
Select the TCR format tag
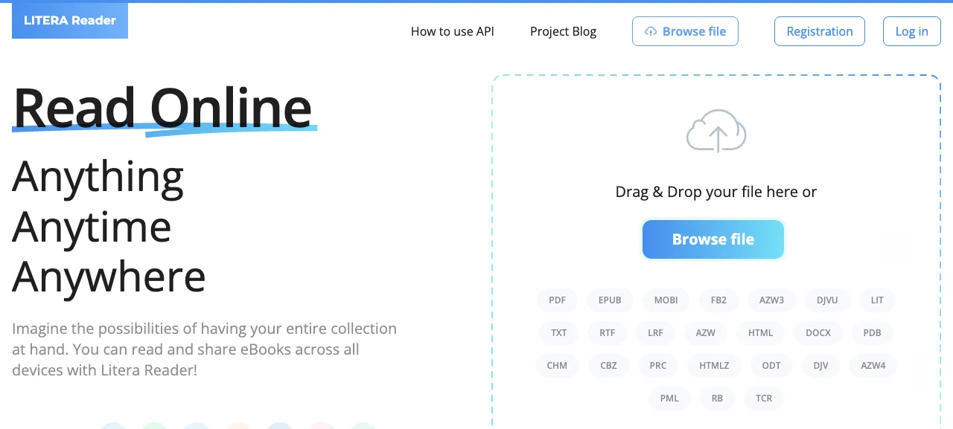[764, 399]
